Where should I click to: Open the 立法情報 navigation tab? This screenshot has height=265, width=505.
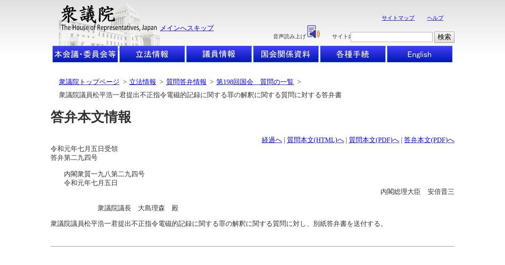click(152, 54)
